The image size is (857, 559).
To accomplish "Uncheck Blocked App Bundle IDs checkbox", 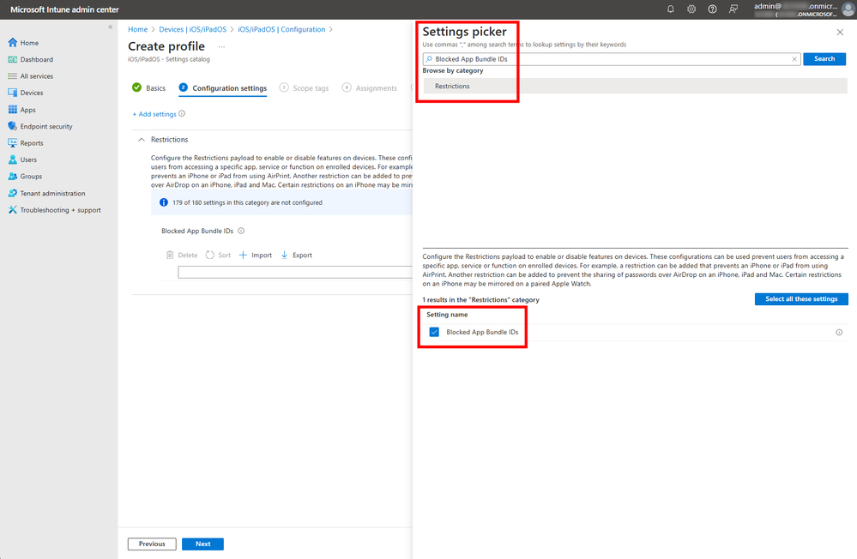I will click(434, 333).
